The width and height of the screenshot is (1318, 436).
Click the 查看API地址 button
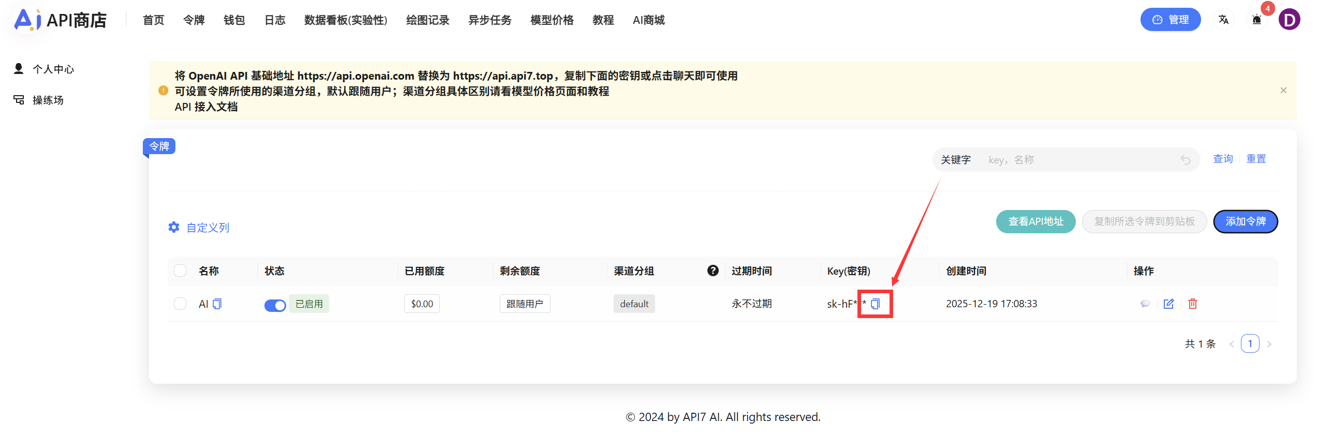point(1035,221)
